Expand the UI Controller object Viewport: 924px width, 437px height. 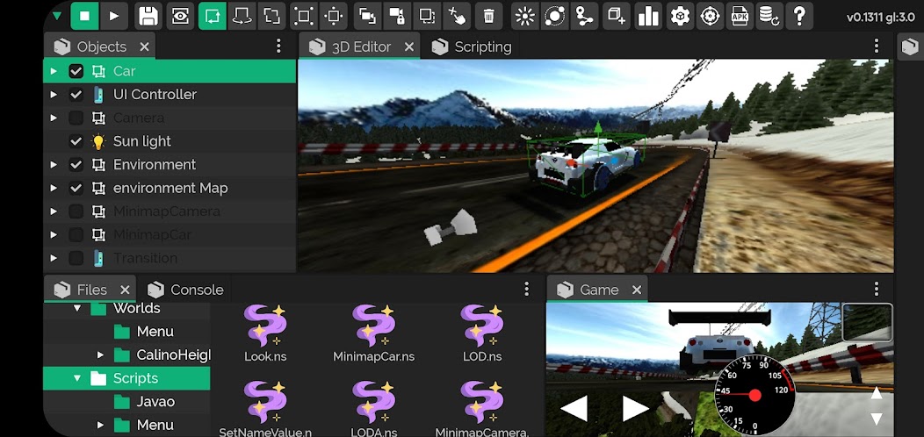(54, 95)
